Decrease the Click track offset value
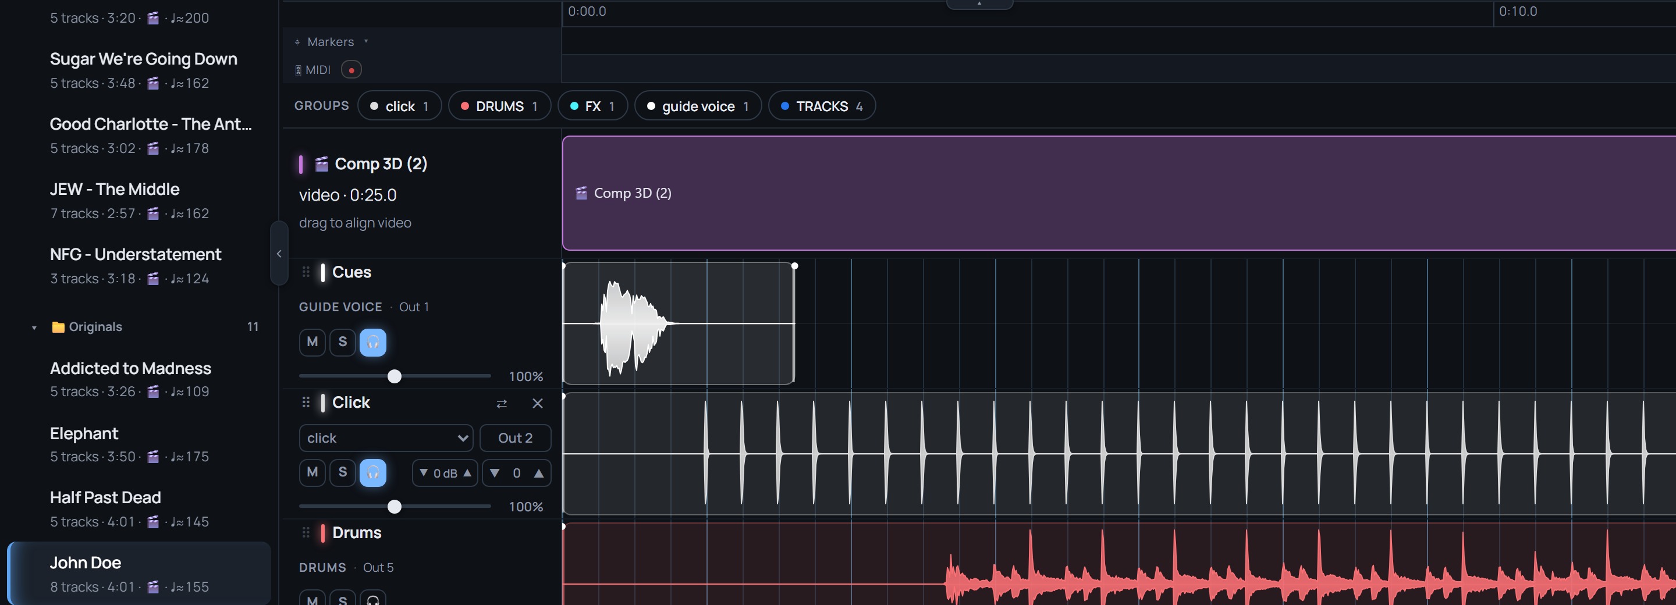 pyautogui.click(x=495, y=473)
